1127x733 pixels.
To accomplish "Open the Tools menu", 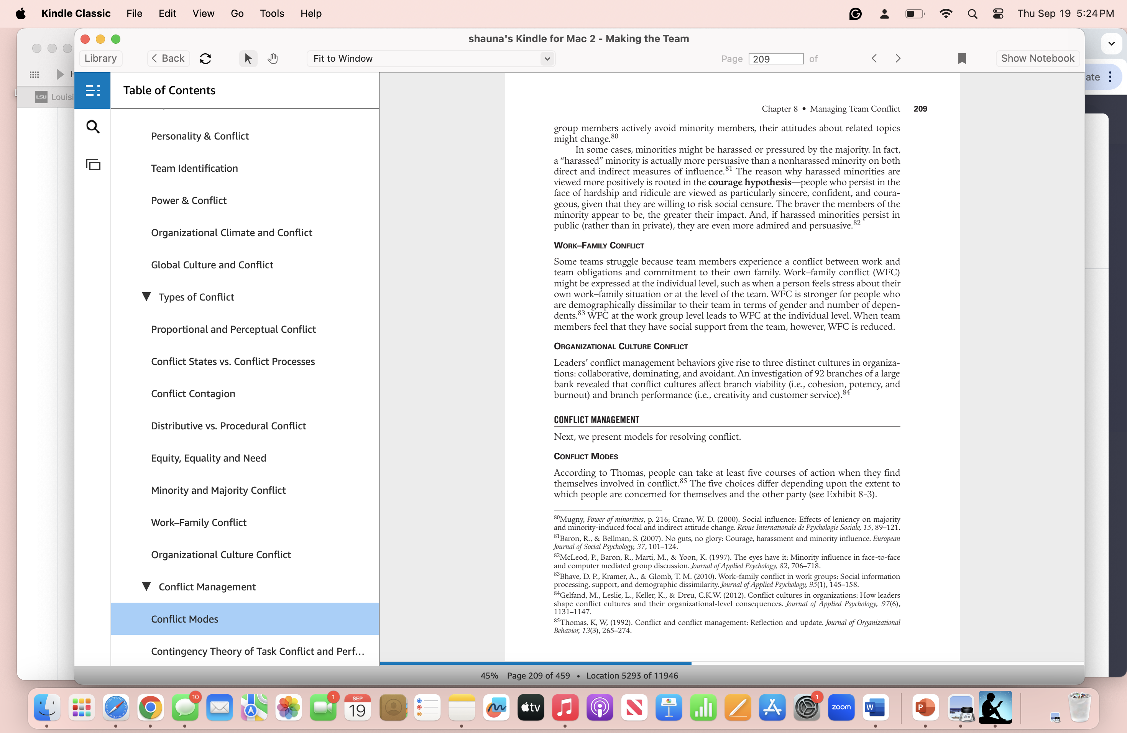I will coord(271,13).
